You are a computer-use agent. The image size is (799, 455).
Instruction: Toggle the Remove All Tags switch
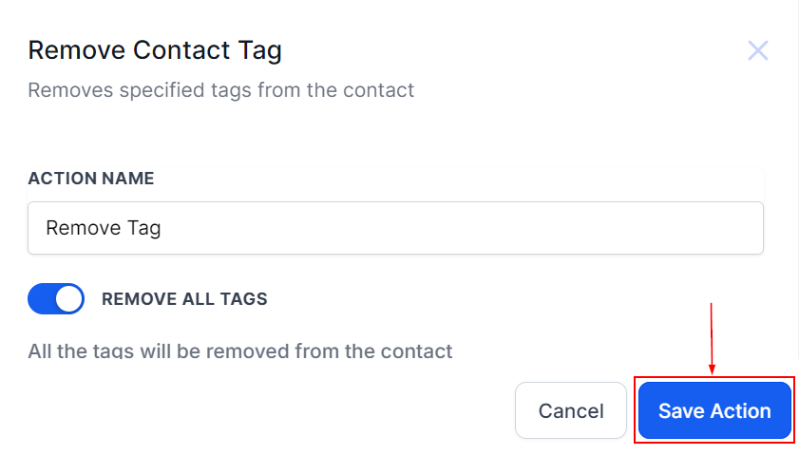point(56,299)
